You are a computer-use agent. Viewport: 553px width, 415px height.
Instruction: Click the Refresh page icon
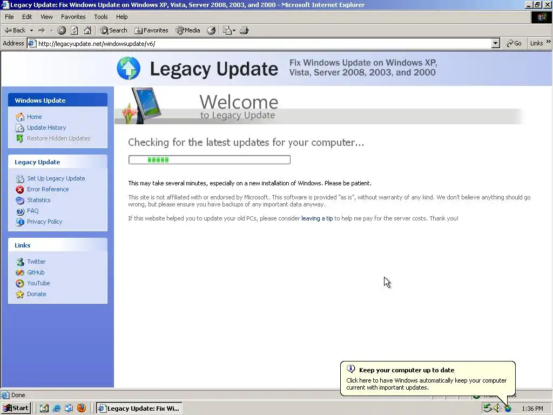tap(75, 30)
